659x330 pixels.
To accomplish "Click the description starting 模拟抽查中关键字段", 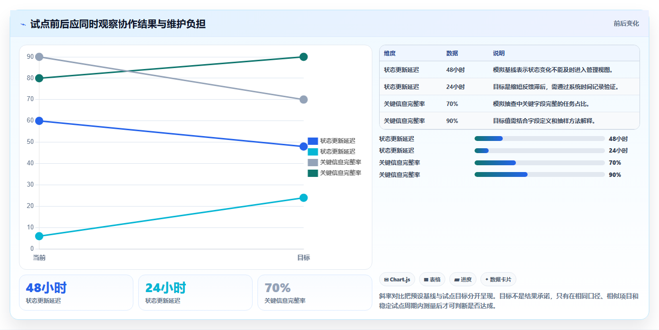I will click(x=542, y=104).
